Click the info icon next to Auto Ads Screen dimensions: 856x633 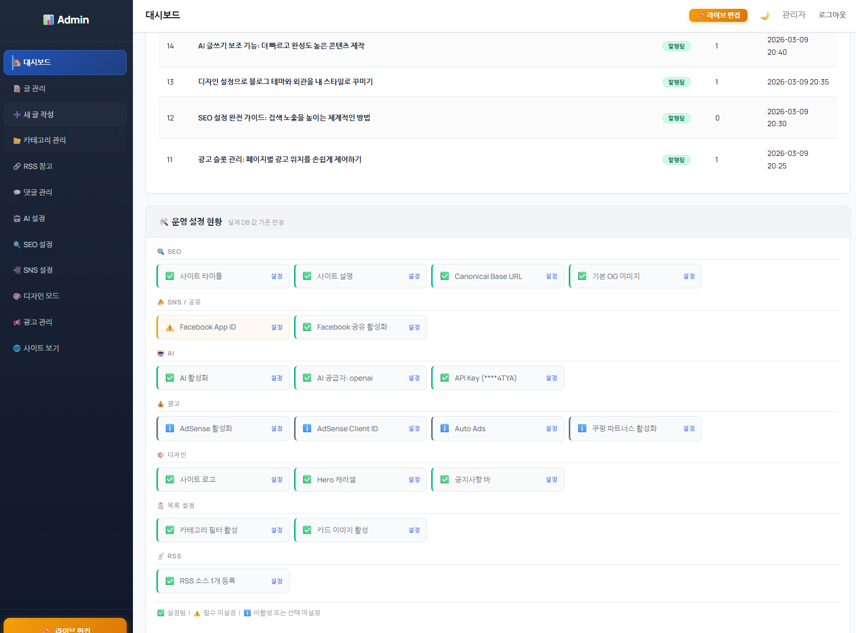pyautogui.click(x=445, y=429)
